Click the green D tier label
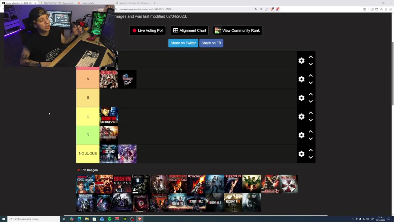 click(x=88, y=135)
